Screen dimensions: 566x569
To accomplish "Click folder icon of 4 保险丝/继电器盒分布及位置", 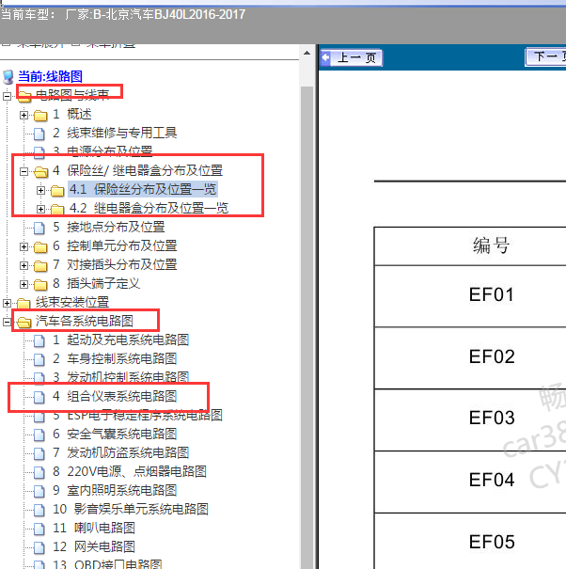I will (40, 171).
